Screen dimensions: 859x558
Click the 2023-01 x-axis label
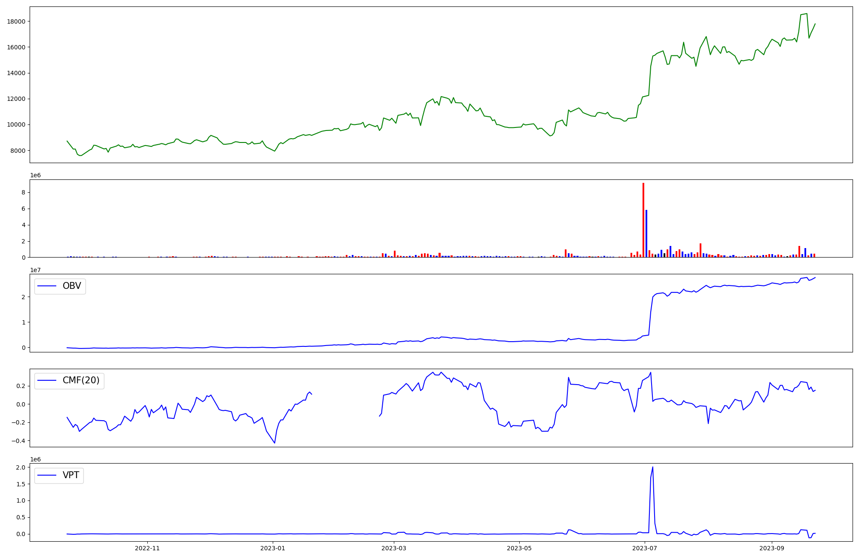pos(273,548)
